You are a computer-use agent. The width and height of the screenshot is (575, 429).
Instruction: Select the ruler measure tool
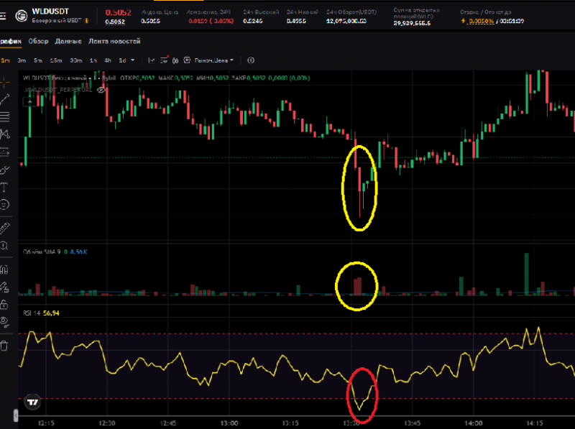pos(4,228)
